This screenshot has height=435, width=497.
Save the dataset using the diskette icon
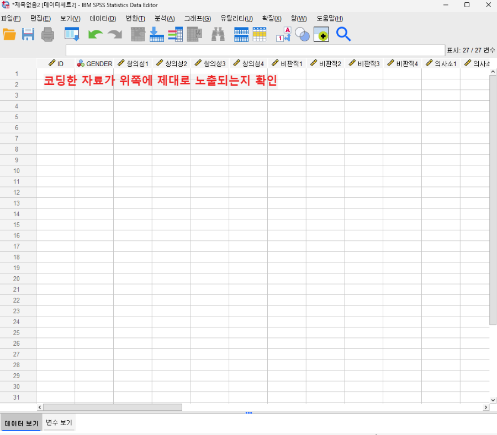(x=28, y=34)
